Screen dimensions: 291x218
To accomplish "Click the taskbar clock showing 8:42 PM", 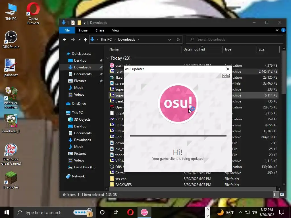I will pos(267,212).
